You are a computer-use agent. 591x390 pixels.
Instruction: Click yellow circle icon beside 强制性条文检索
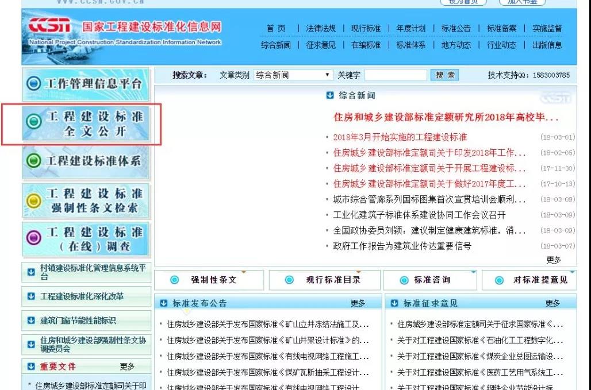coord(34,200)
